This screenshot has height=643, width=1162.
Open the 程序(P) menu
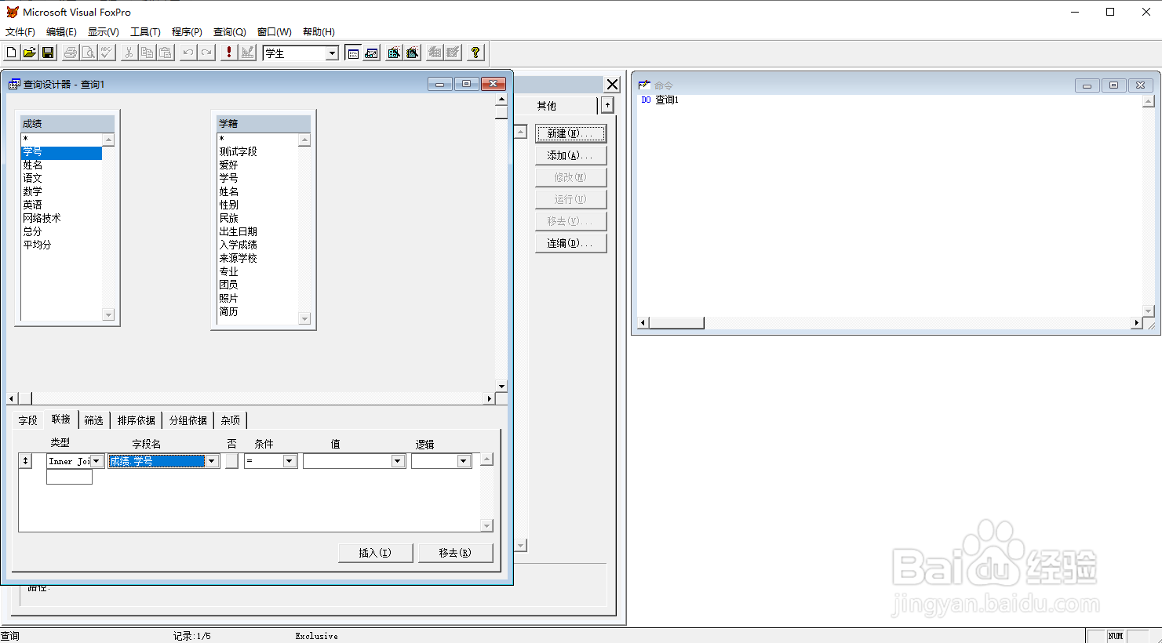point(187,32)
